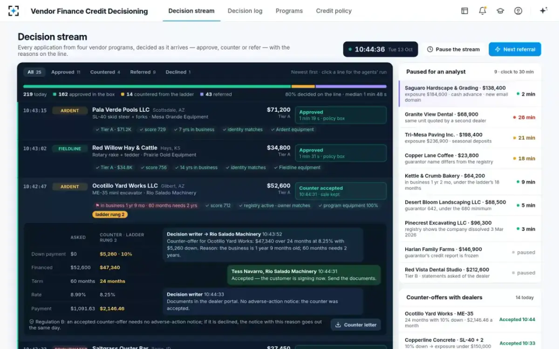The height and width of the screenshot is (349, 559).
Task: Open Red Willow Hay & Cattle line
Action: (x=205, y=159)
